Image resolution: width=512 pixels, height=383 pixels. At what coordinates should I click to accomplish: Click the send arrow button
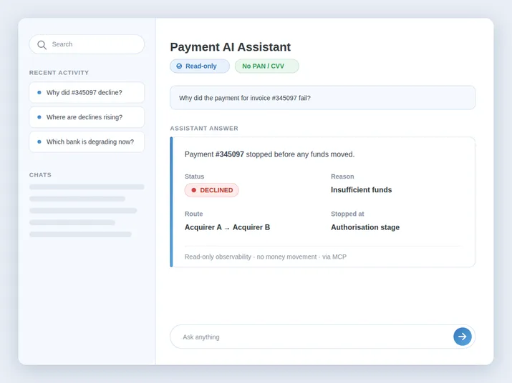tap(463, 337)
